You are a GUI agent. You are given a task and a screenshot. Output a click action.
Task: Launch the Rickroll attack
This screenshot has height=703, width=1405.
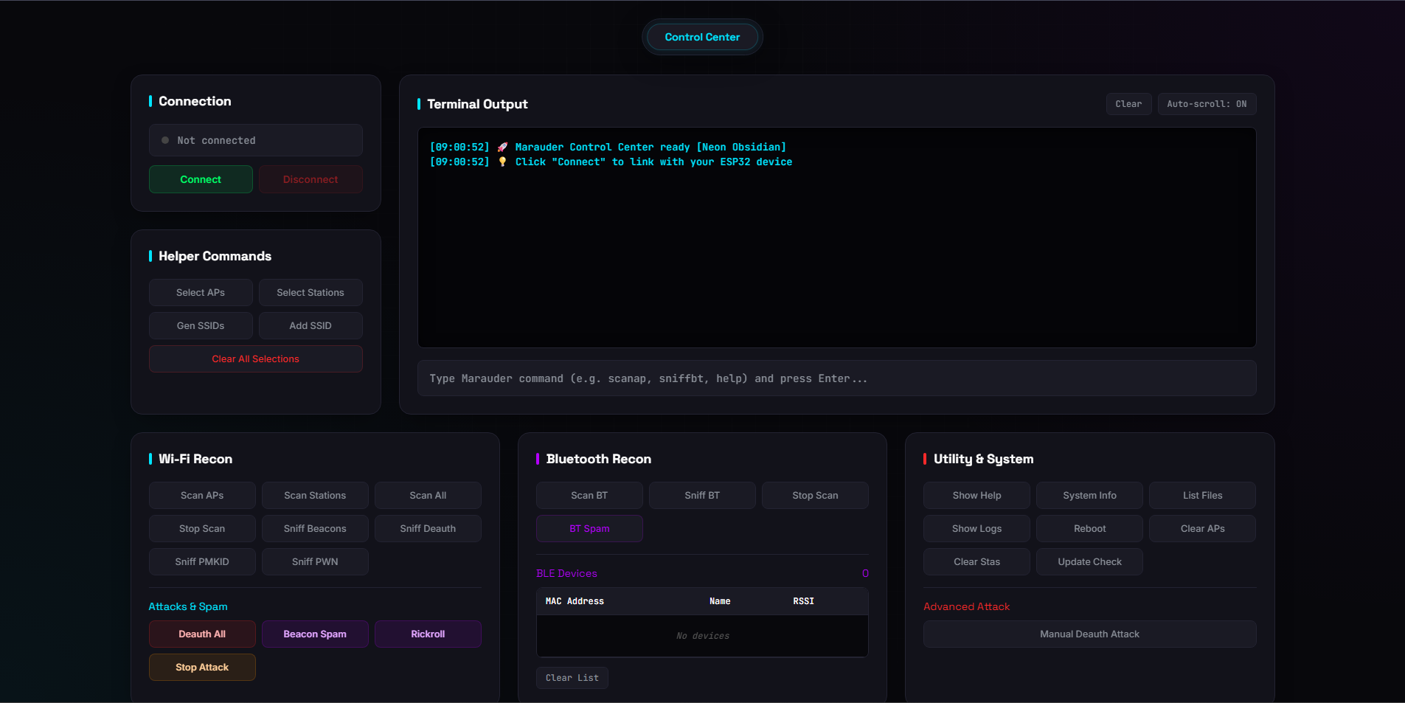click(428, 634)
